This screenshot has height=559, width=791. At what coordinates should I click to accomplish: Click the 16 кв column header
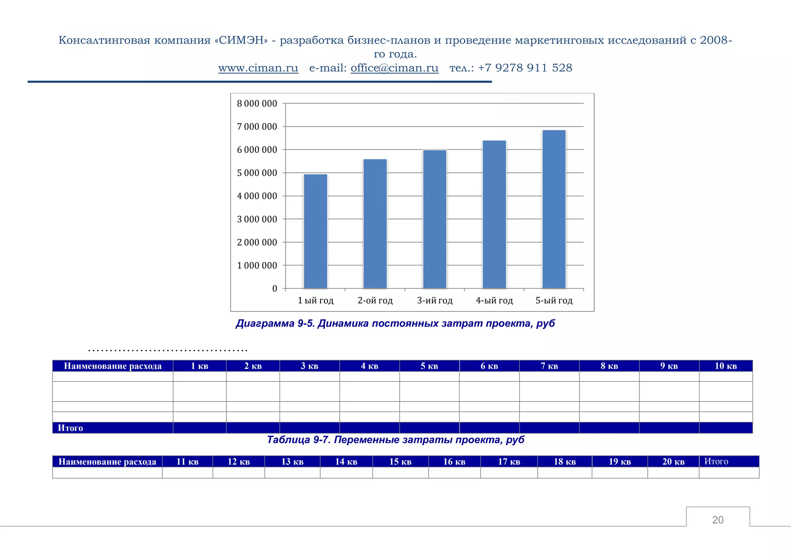455,462
